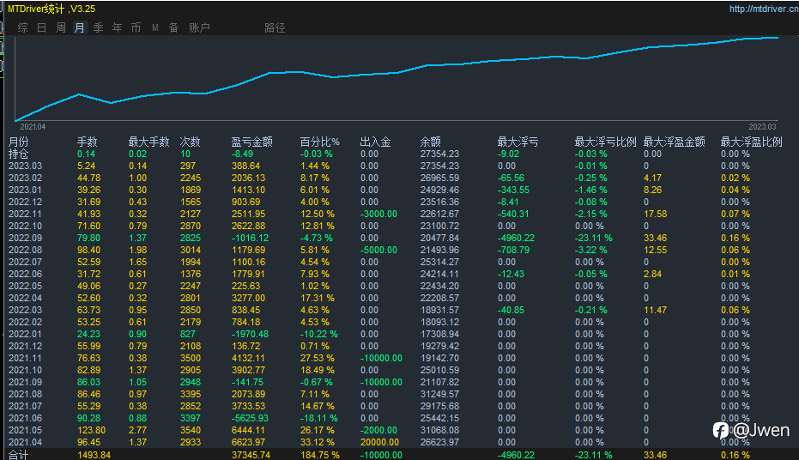799x460 pixels.
Task: Click the percentage 27.53 % cell
Action: 318,358
